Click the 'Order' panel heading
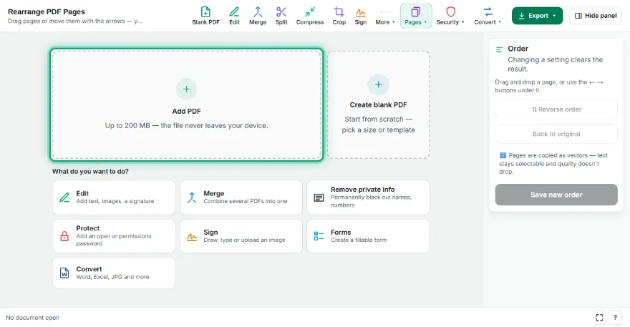 pyautogui.click(x=518, y=49)
